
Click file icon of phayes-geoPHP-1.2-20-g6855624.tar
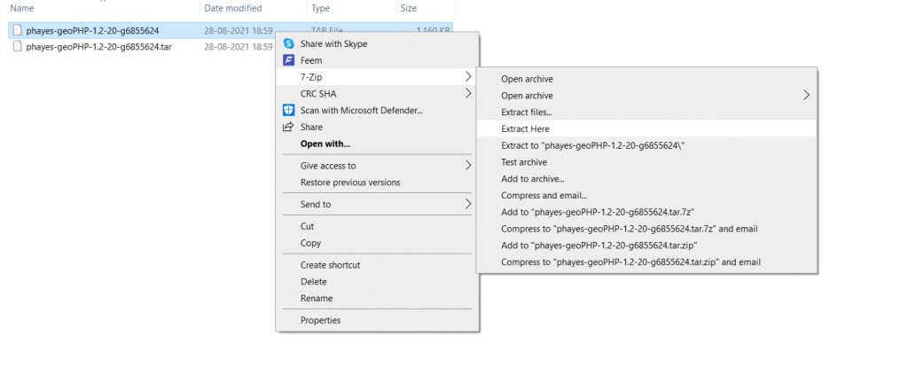point(18,46)
